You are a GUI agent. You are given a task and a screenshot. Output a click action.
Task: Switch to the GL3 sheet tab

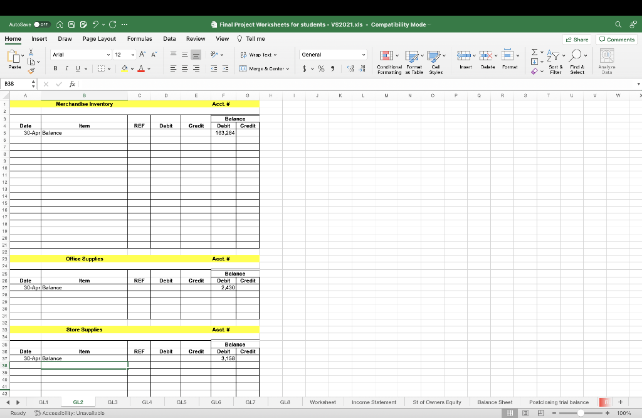113,402
